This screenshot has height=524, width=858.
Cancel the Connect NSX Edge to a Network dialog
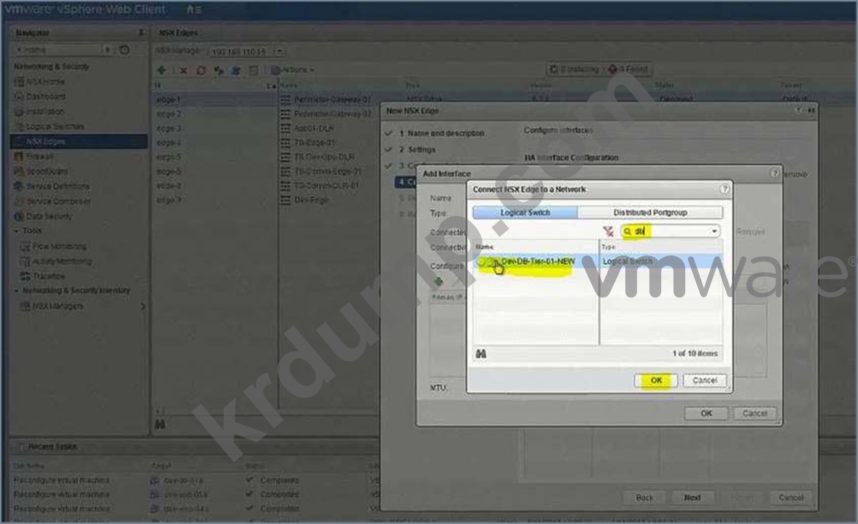point(705,380)
